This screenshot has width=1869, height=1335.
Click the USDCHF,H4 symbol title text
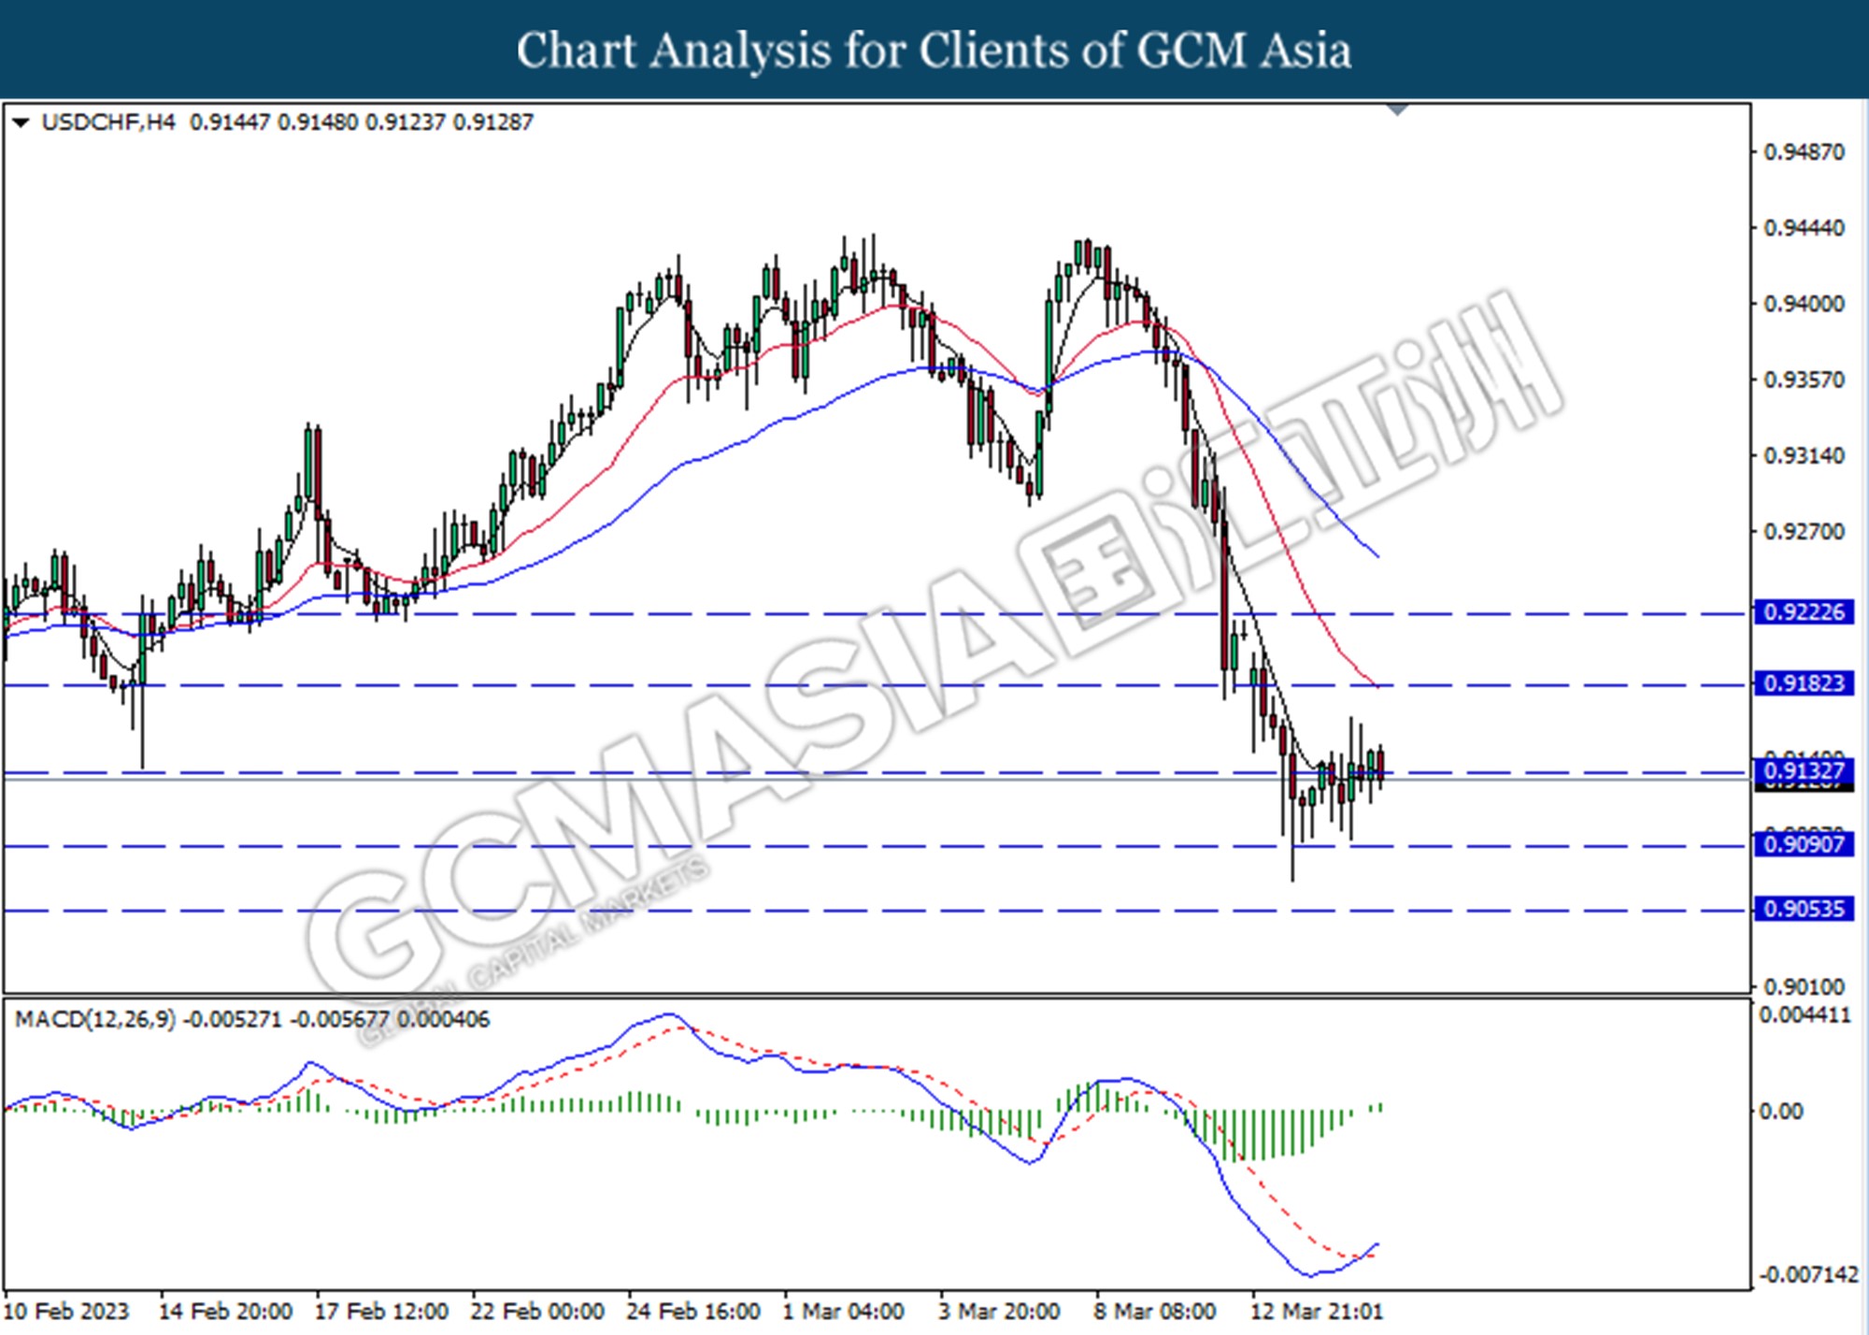coord(108,122)
